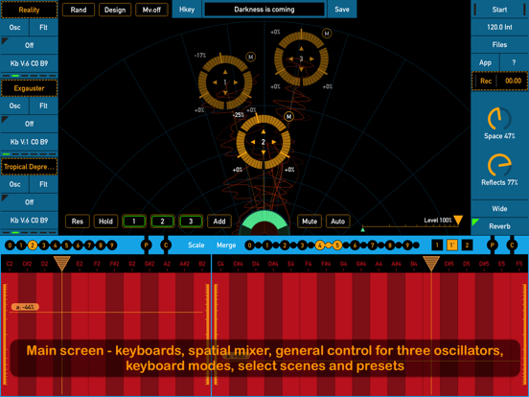529x397 pixels.
Task: Click the right arrow inside oscillator 2 ring
Action: [x=274, y=142]
